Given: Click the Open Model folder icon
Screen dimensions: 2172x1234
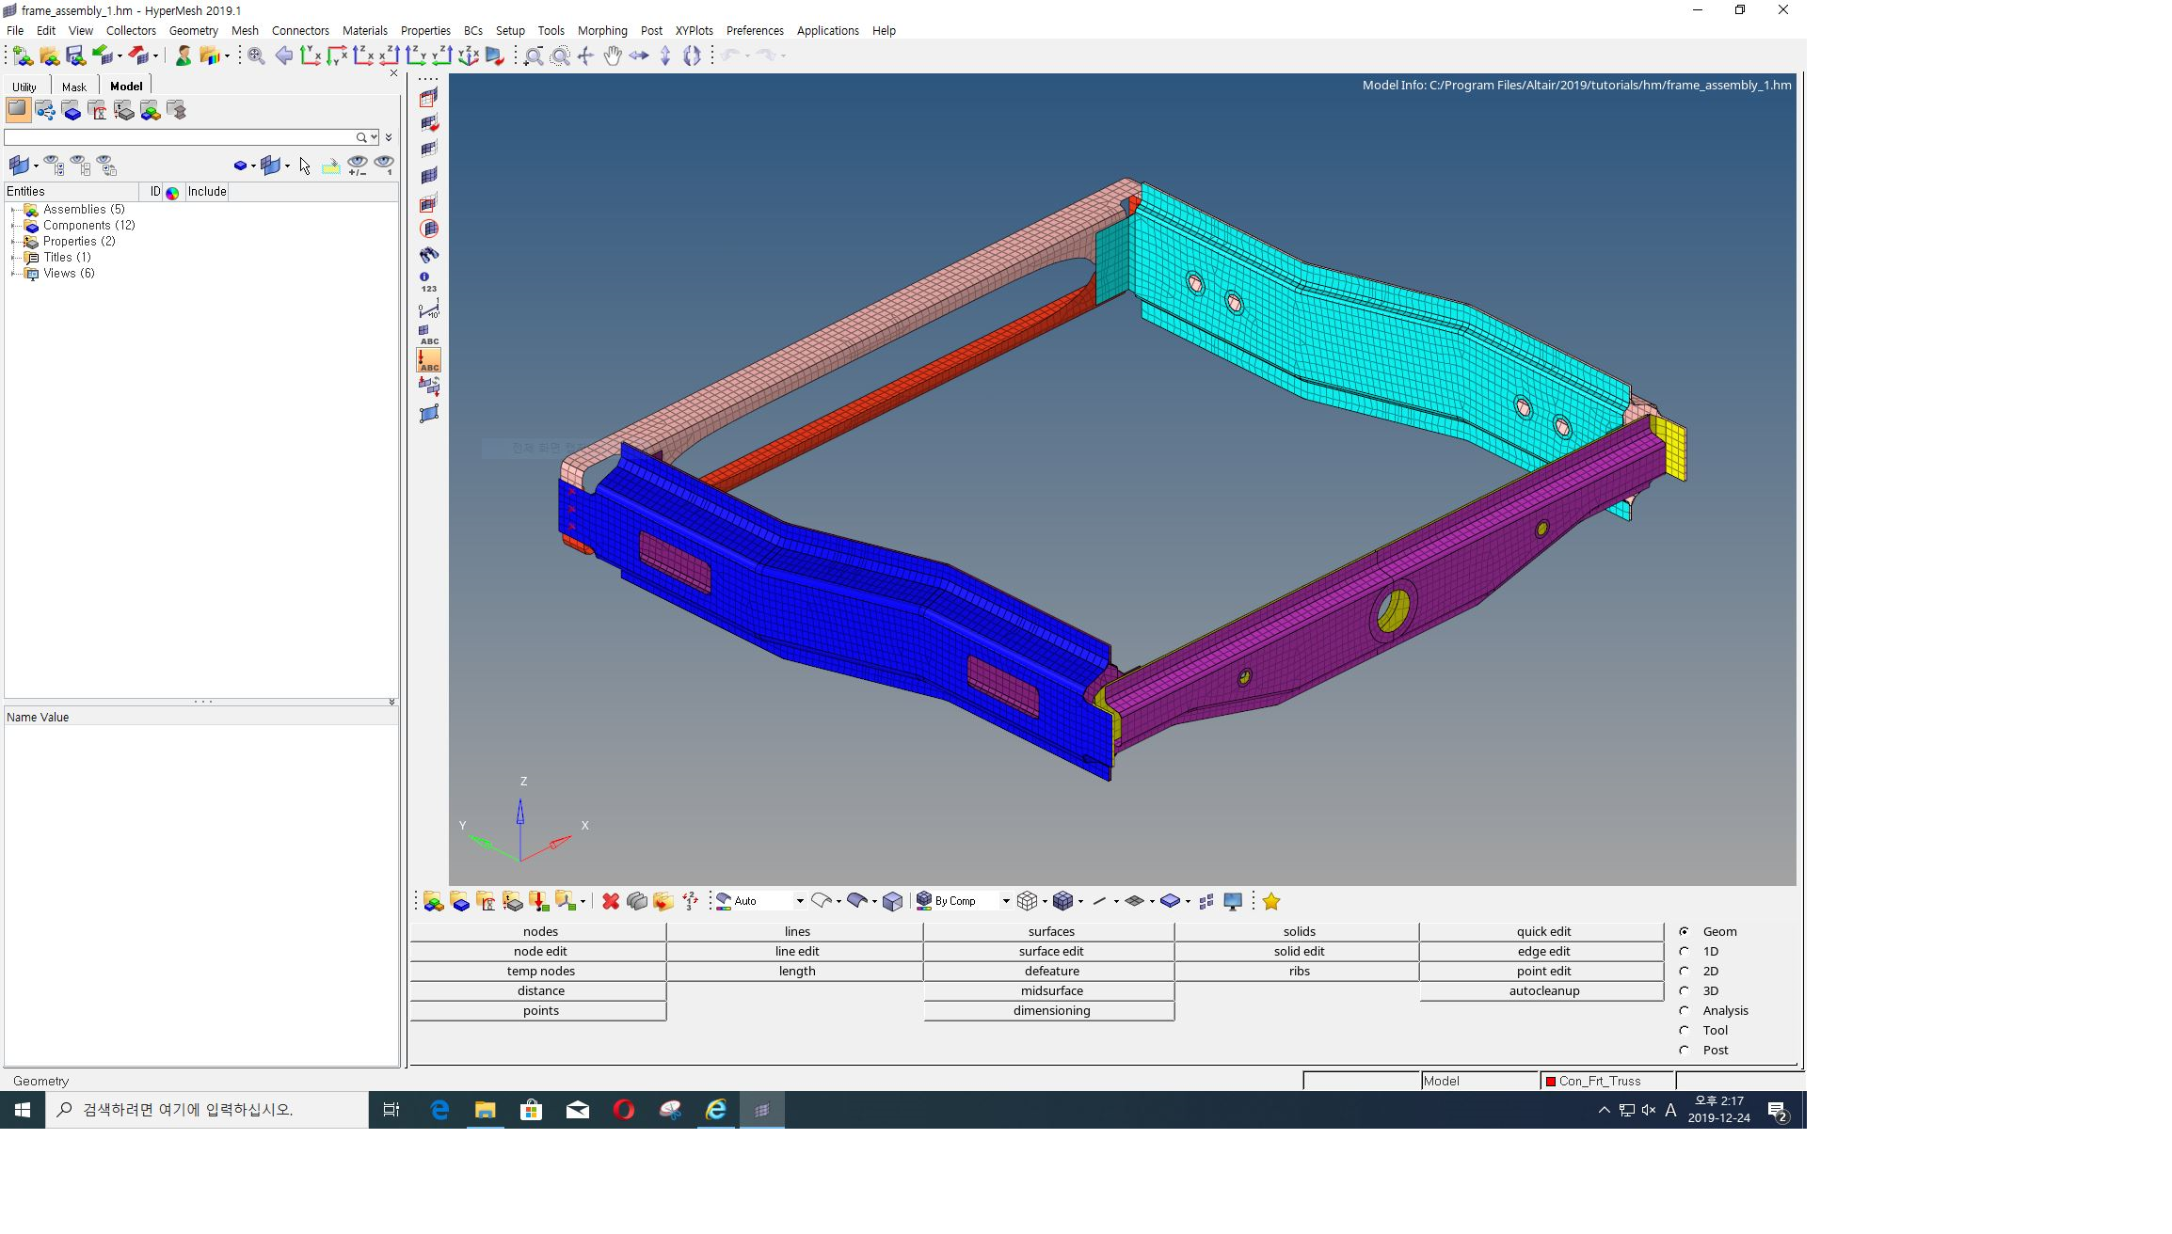Looking at the screenshot, I should [50, 56].
